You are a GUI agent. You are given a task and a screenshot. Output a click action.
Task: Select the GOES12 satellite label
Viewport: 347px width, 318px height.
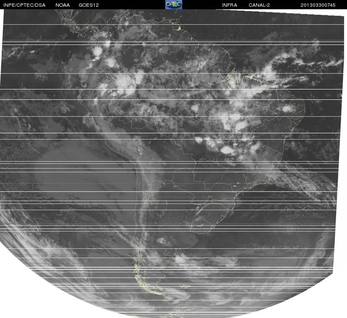pos(89,5)
